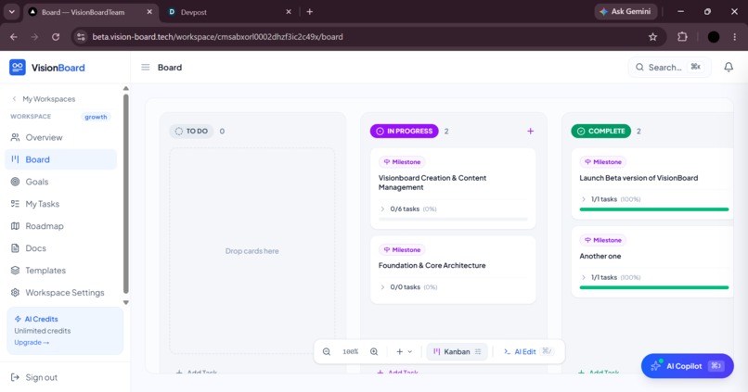Go to My Tasks
Image resolution: width=748 pixels, height=392 pixels.
[60, 204]
